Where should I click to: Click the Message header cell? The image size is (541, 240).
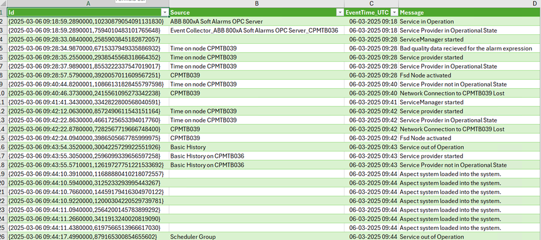tap(469, 12)
